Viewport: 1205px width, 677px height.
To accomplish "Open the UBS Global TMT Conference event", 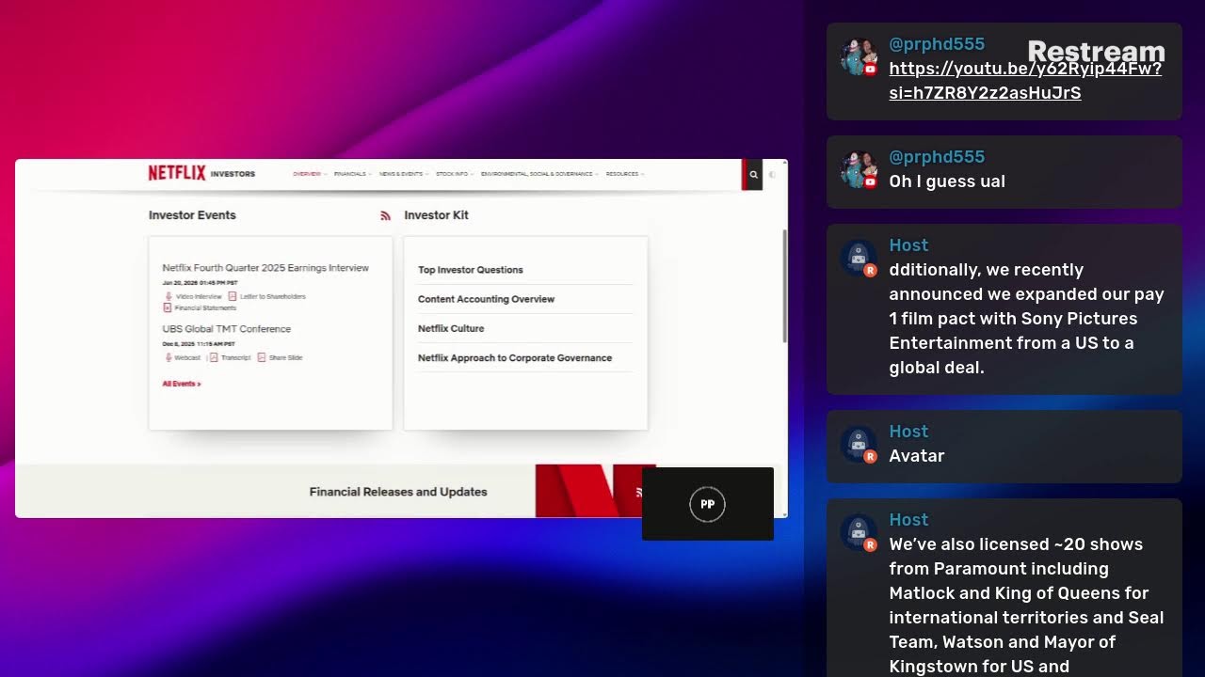I will pos(227,329).
